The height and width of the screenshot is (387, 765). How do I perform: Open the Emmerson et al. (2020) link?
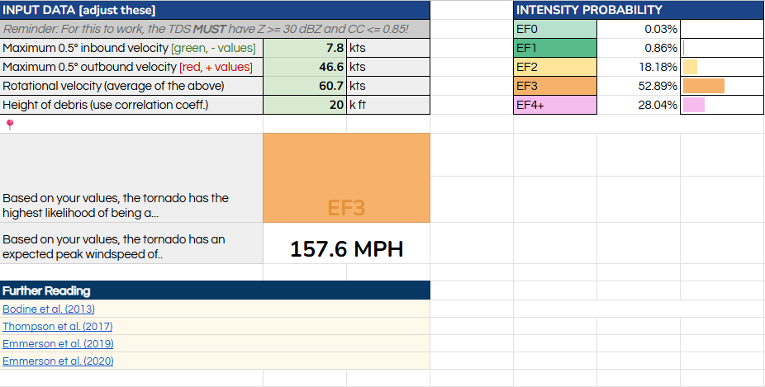[58, 361]
